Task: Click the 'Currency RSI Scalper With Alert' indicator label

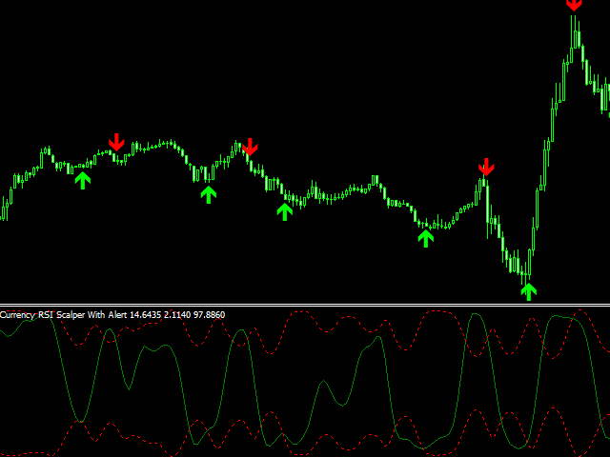Action: pyautogui.click(x=64, y=315)
